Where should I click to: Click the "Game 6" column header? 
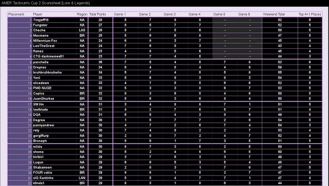point(244,14)
